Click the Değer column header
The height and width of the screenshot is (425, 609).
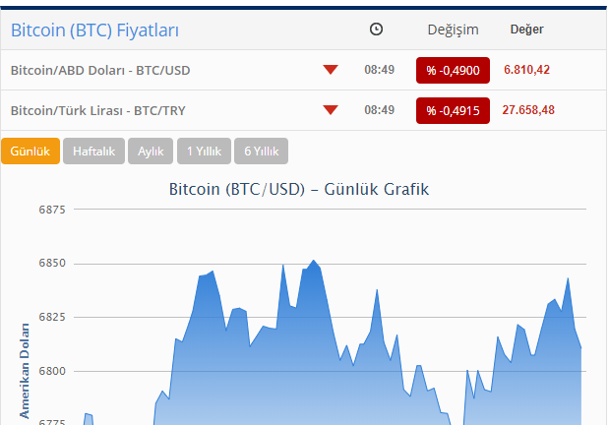526,30
